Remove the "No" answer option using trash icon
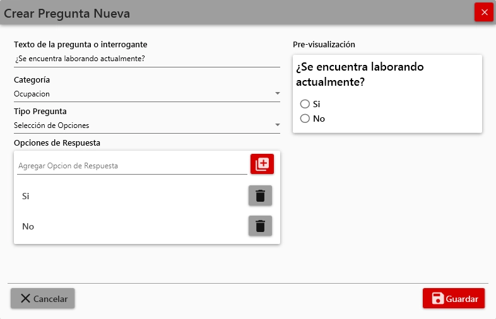496x319 pixels. tap(260, 226)
